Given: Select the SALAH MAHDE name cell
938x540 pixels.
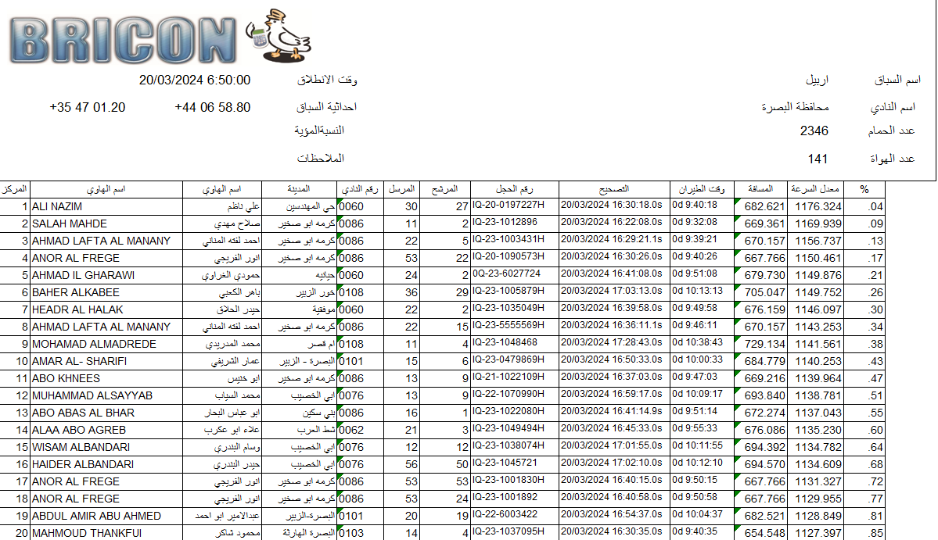Looking at the screenshot, I should coord(70,224).
